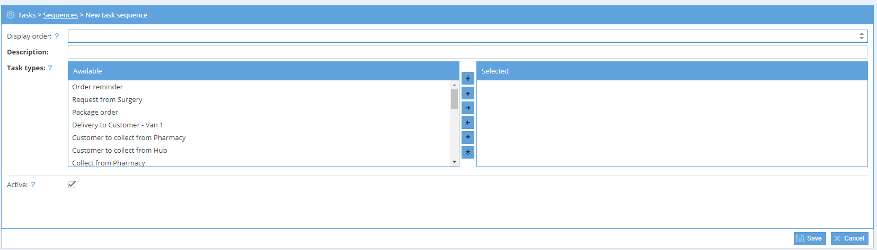Focus the Description text field
Image resolution: width=877 pixels, height=250 pixels.
[x=467, y=52]
